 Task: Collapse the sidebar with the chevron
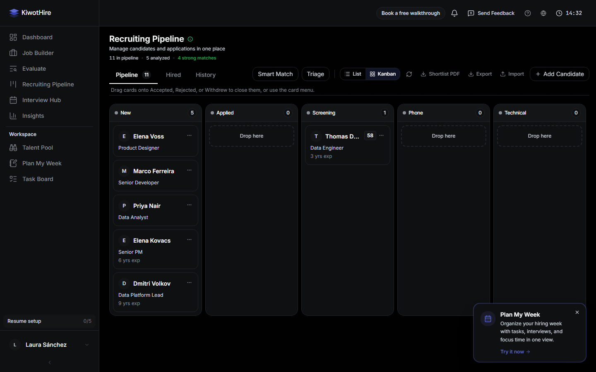point(50,362)
